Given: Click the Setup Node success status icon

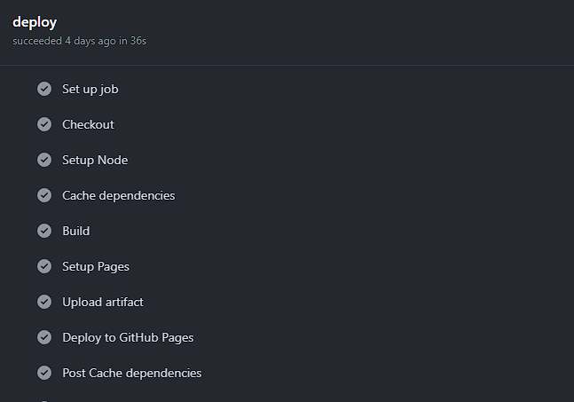Looking at the screenshot, I should click(44, 160).
